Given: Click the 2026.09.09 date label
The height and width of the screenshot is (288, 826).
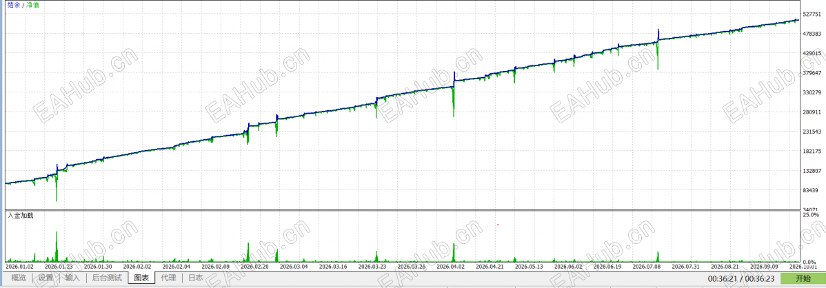Looking at the screenshot, I should 765,267.
